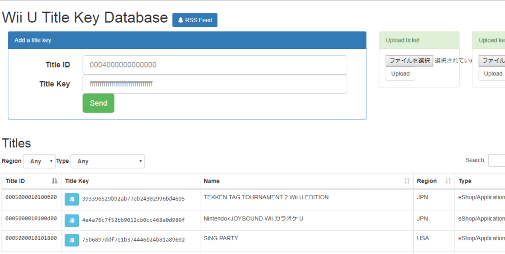Click JPN region in TEKKEN row
Screen dimensions: 505x254
coord(422,197)
